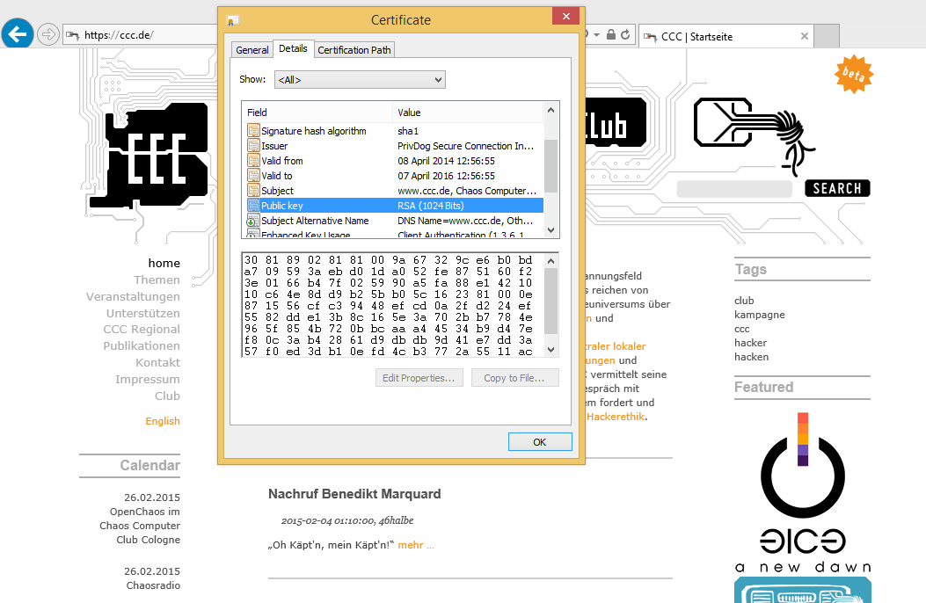Click the browser forward arrow button

point(48,35)
